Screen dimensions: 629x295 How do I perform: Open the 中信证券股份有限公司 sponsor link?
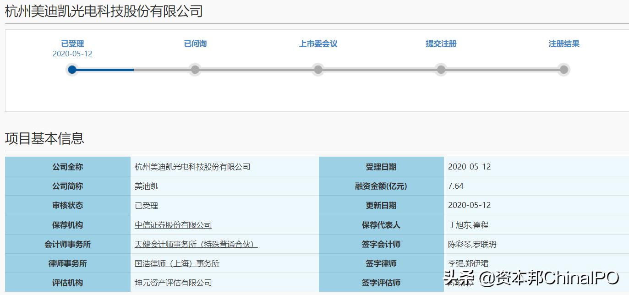click(173, 225)
